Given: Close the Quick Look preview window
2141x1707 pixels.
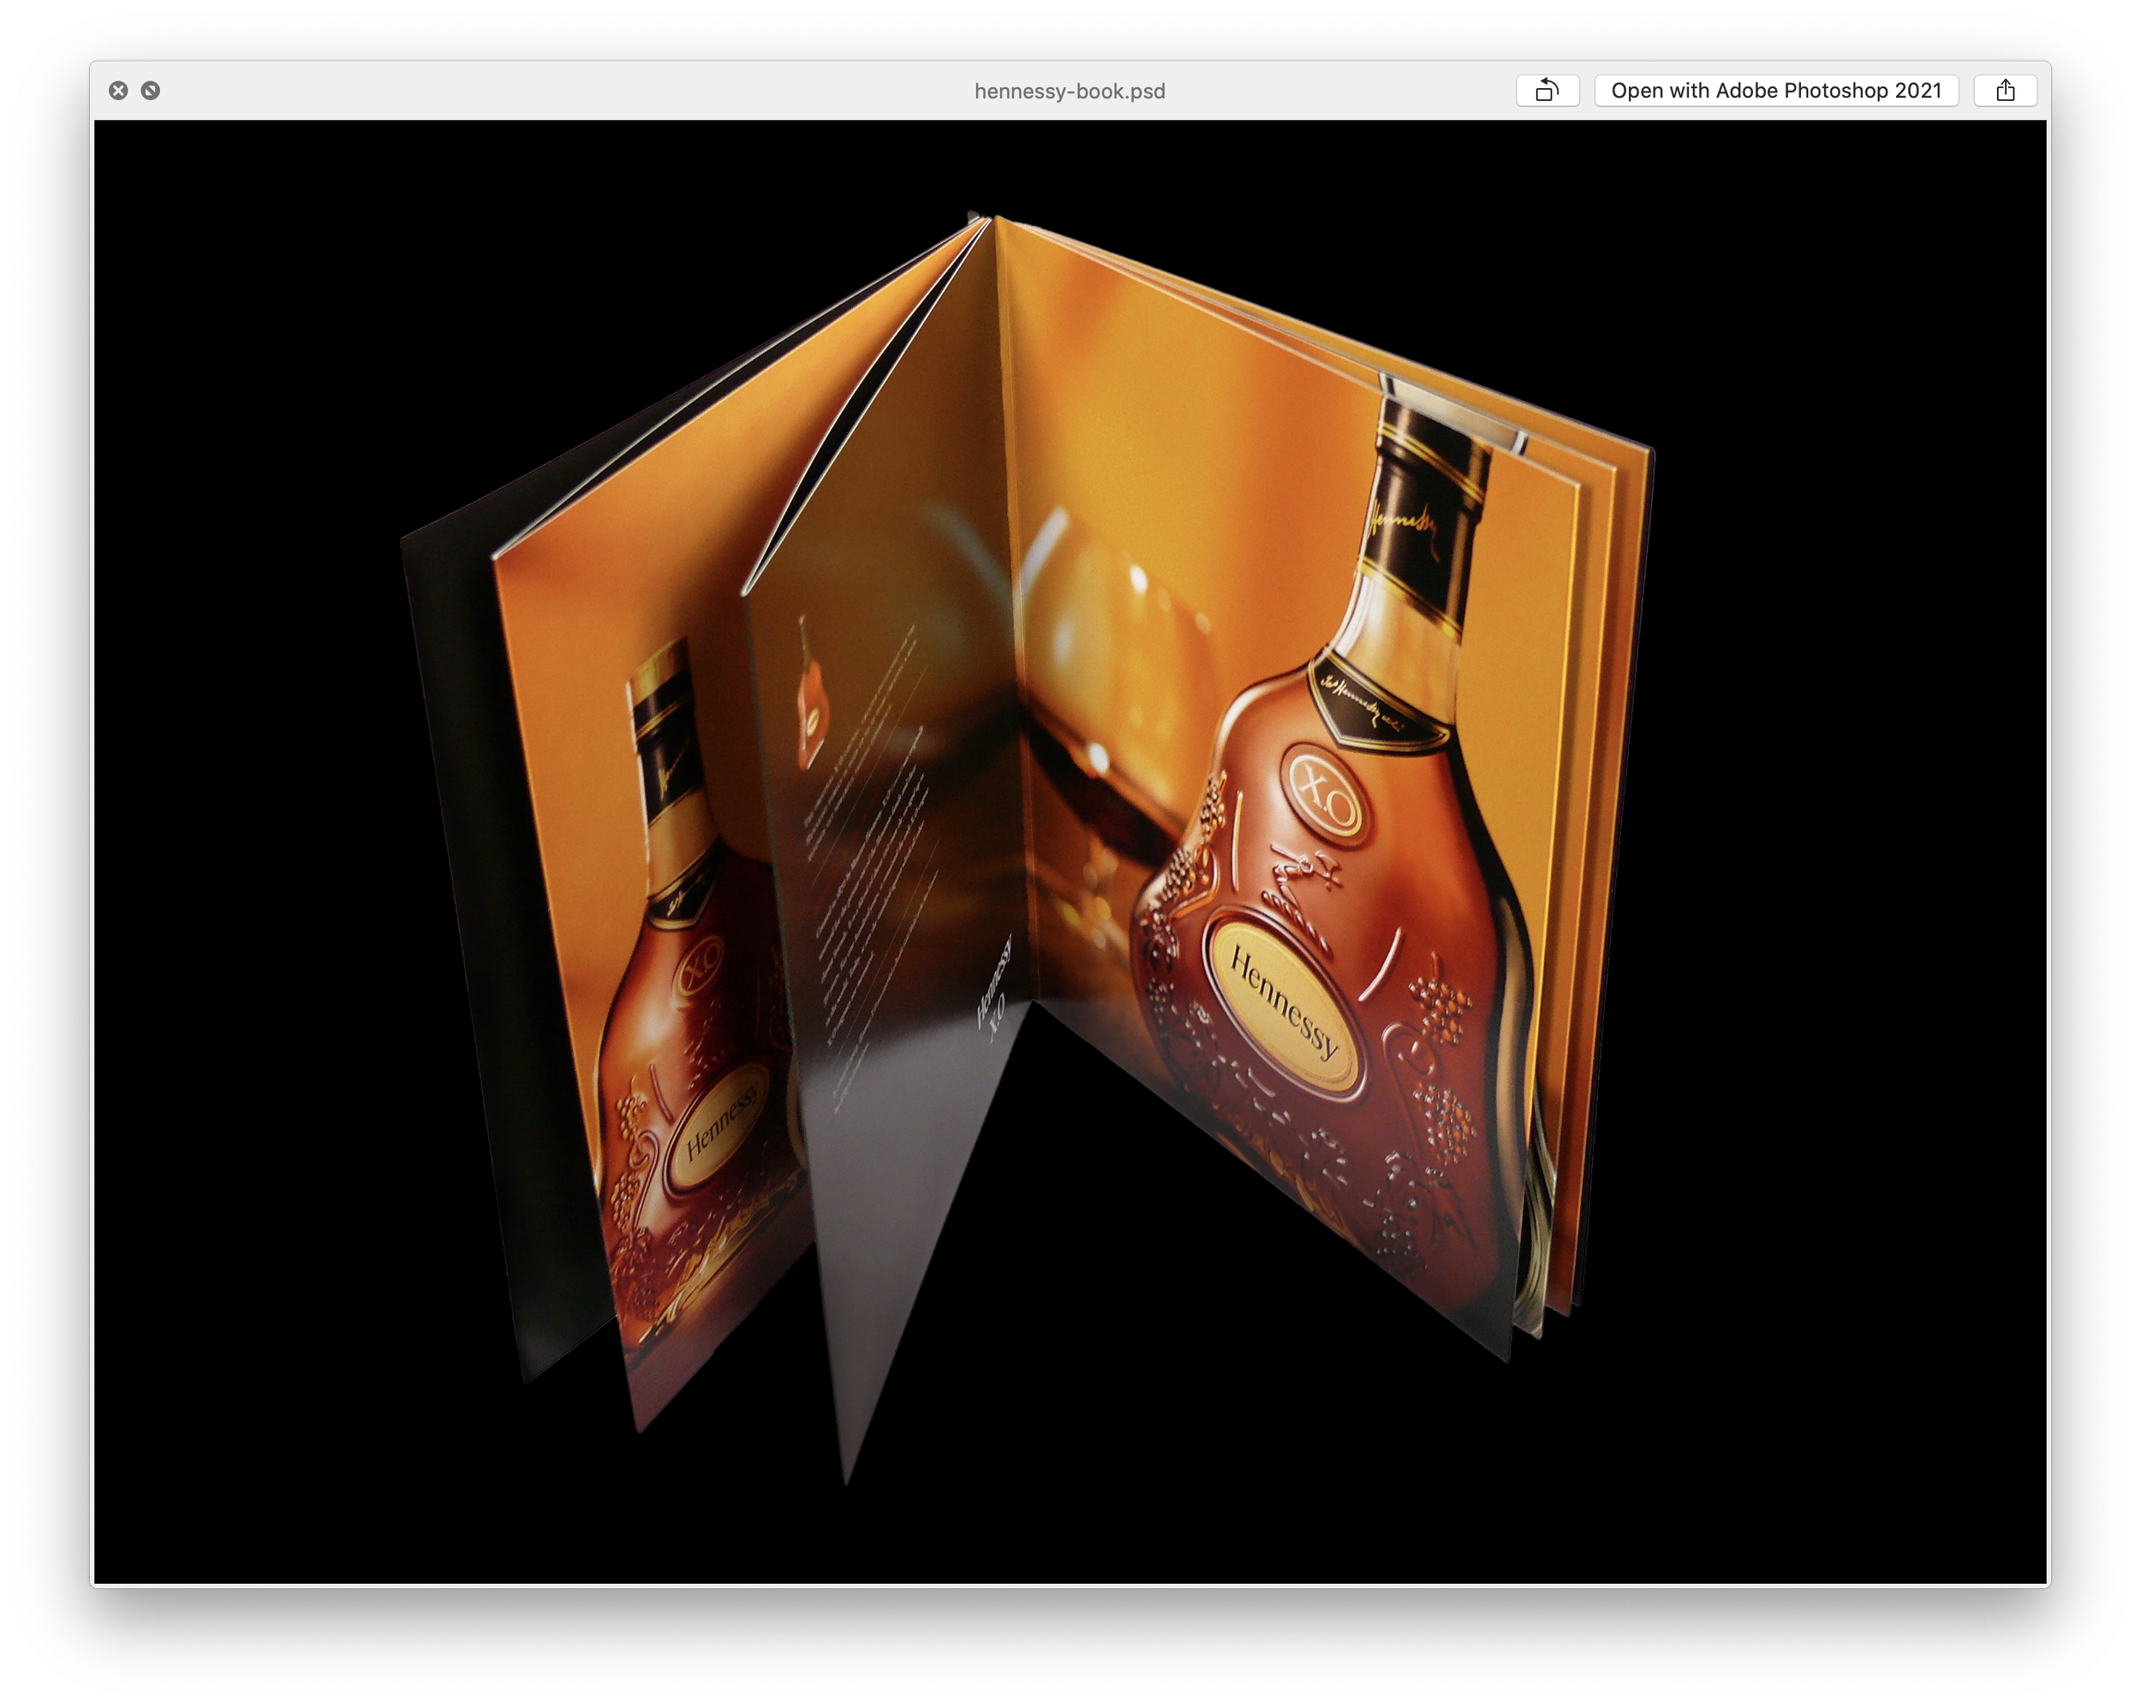Looking at the screenshot, I should [118, 90].
